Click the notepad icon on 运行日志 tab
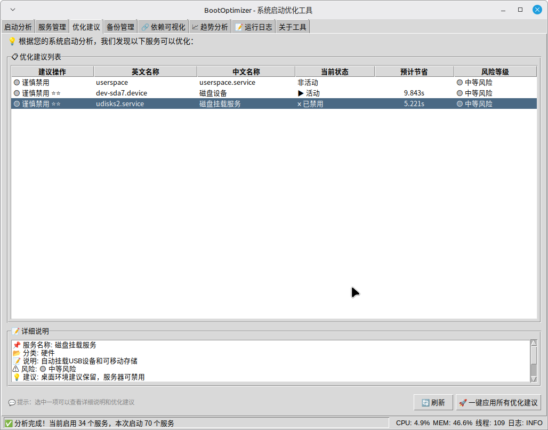This screenshot has width=548, height=430. tap(239, 27)
